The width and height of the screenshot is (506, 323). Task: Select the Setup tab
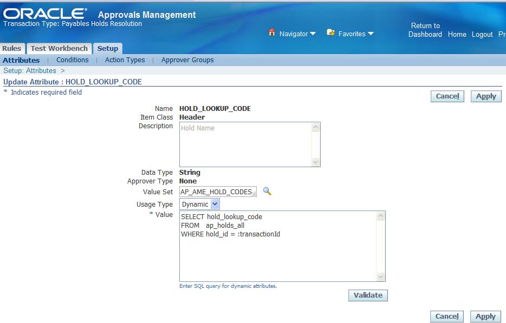(x=108, y=48)
